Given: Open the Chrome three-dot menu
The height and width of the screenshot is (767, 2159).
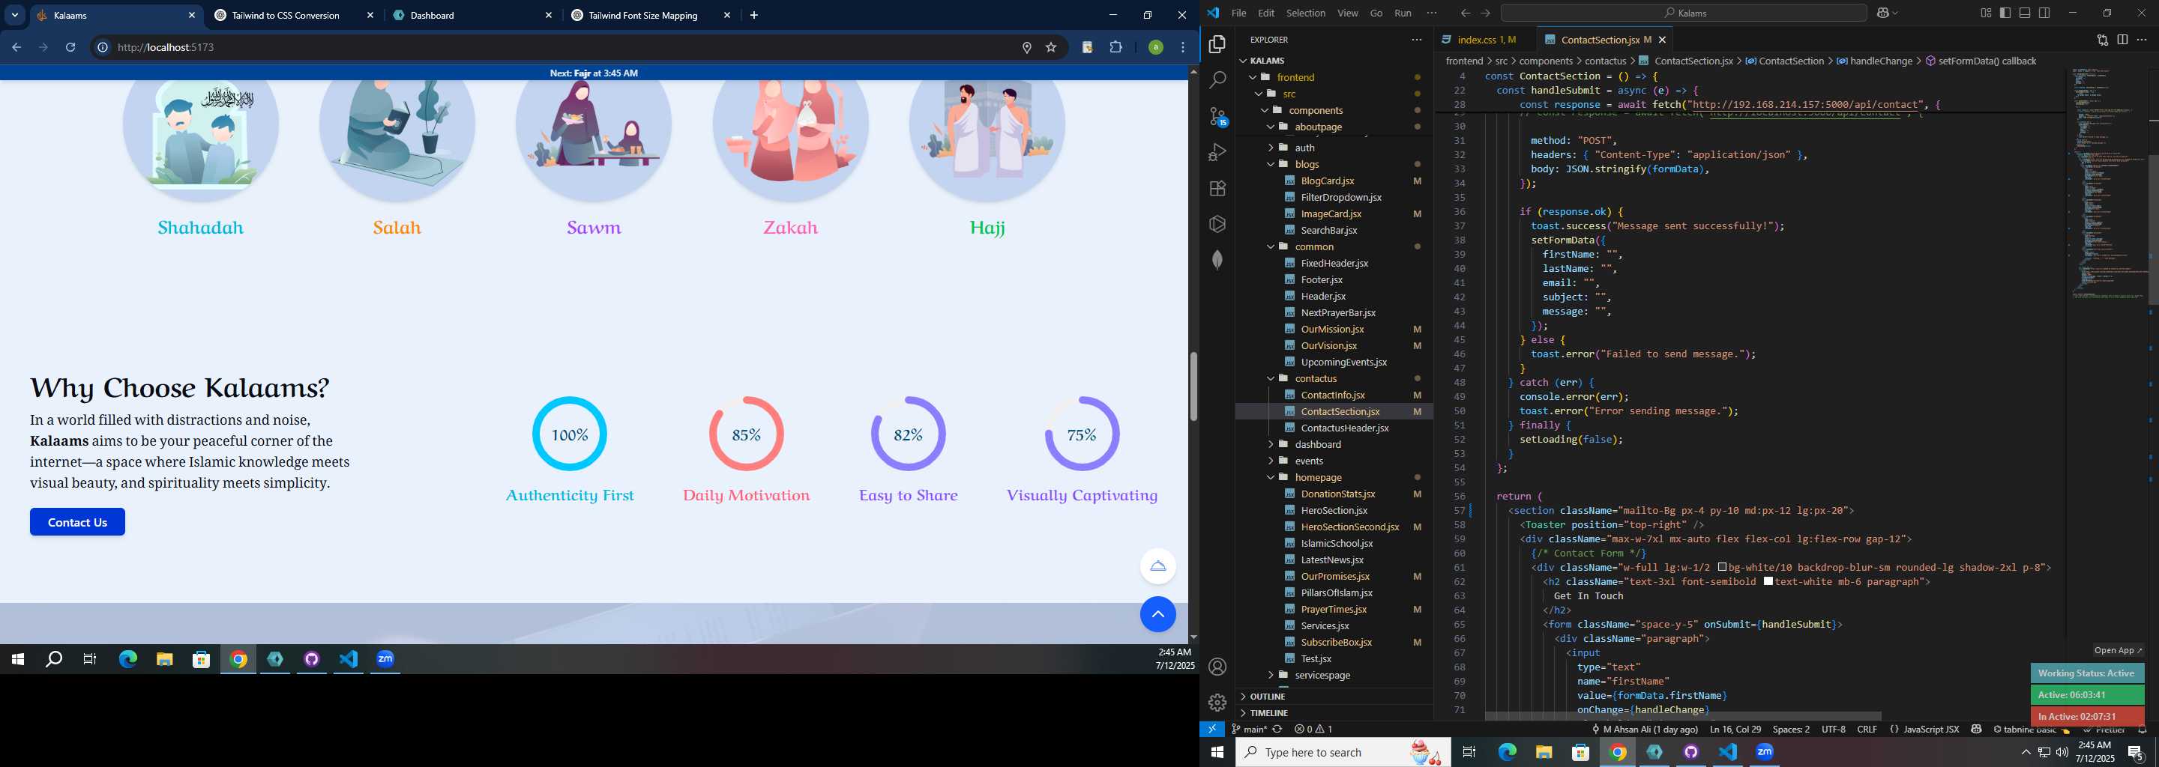Looking at the screenshot, I should (1183, 47).
